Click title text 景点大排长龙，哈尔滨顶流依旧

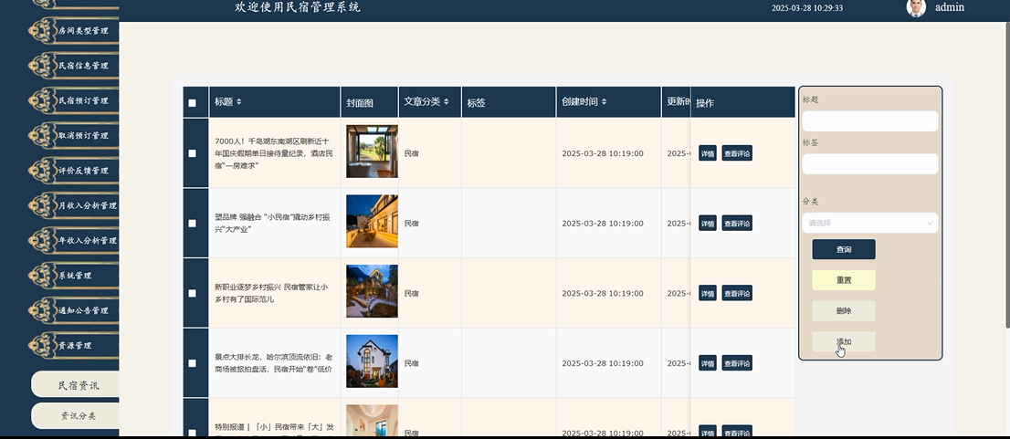click(x=274, y=363)
